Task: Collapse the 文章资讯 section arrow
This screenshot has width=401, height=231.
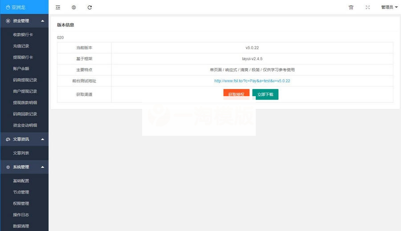Action: (x=42, y=139)
